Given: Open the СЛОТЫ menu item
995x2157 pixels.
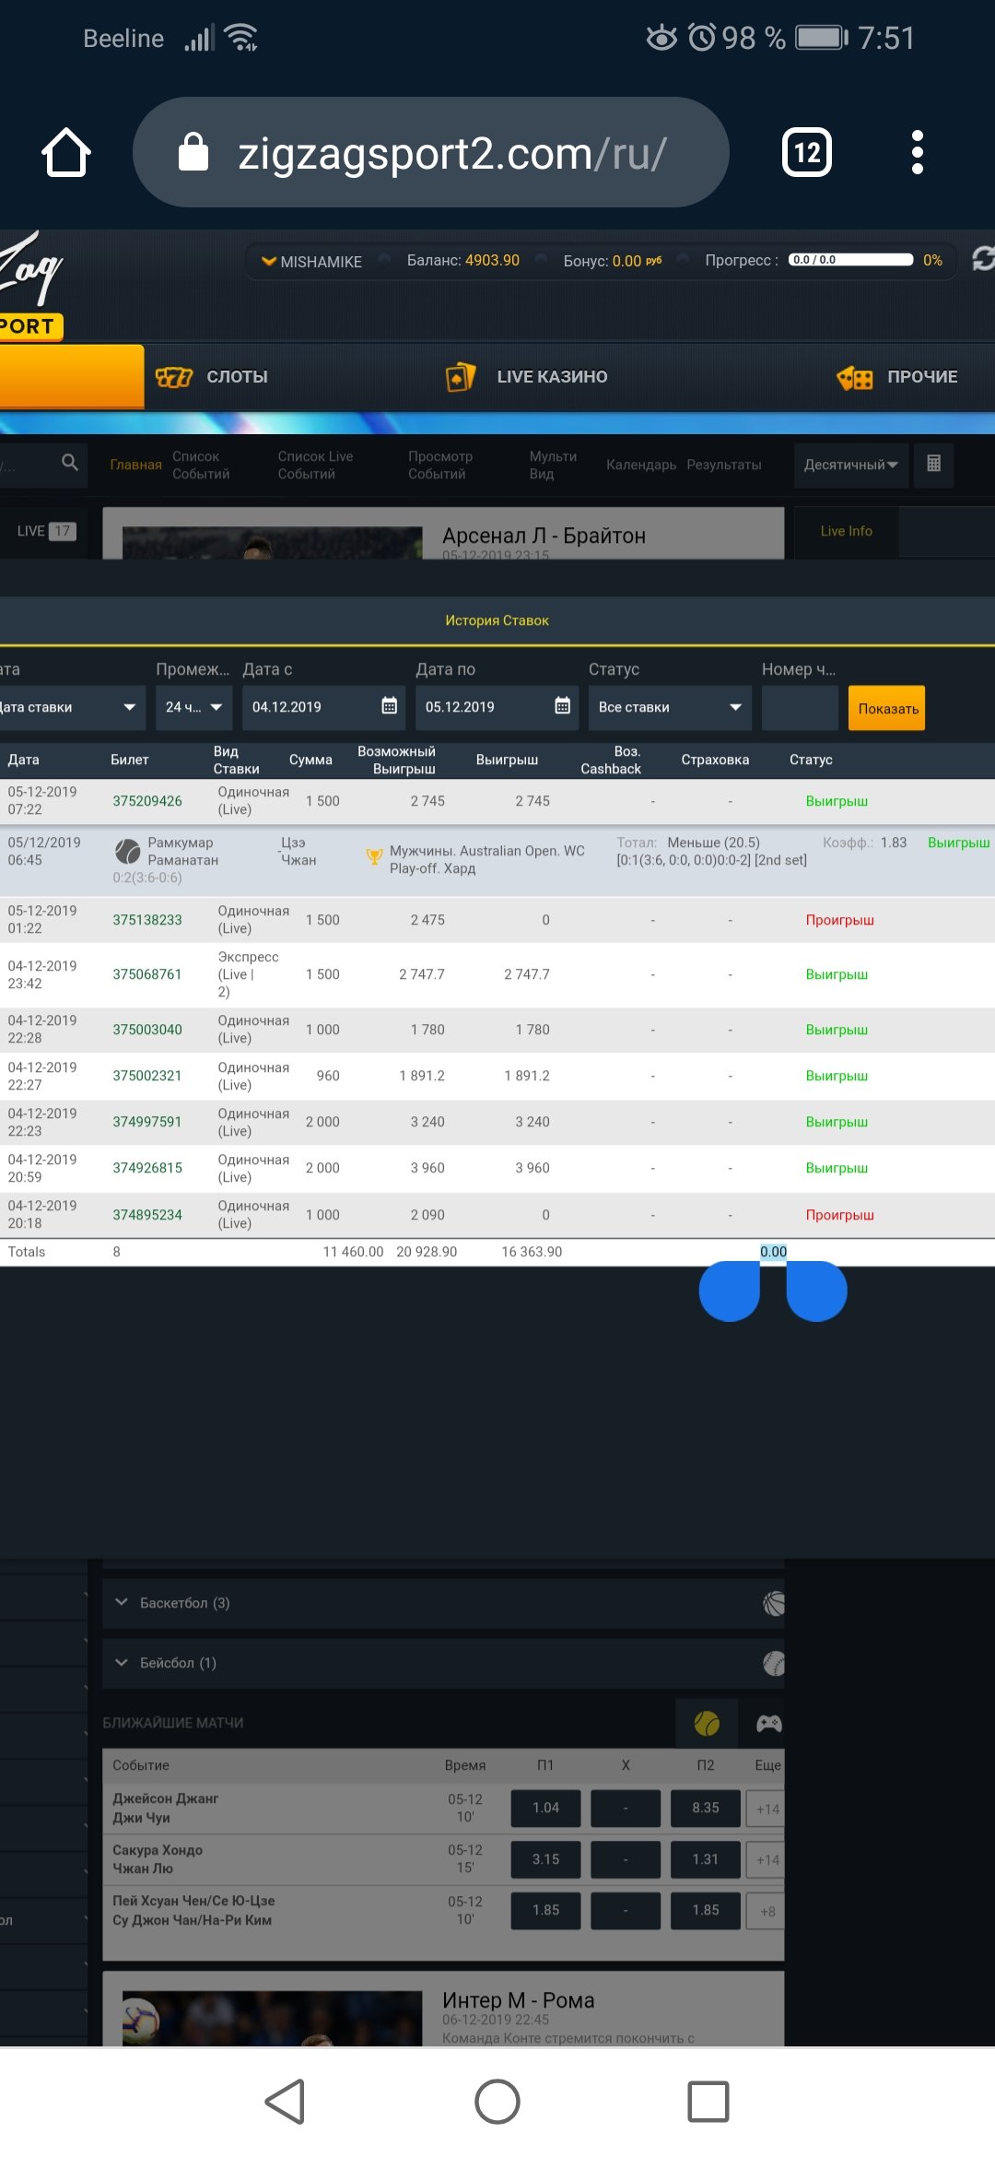Looking at the screenshot, I should [x=213, y=377].
